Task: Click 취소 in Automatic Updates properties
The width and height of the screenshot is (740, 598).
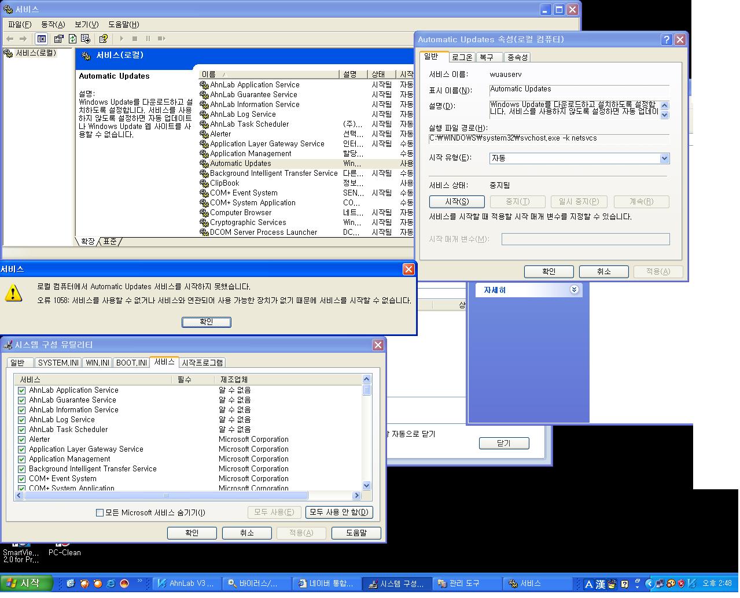Action: (x=603, y=271)
